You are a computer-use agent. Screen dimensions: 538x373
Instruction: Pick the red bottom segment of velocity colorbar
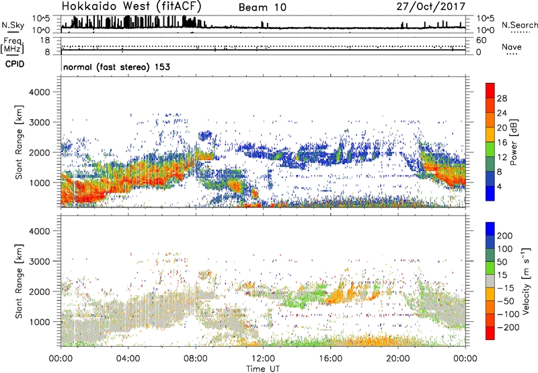490,333
